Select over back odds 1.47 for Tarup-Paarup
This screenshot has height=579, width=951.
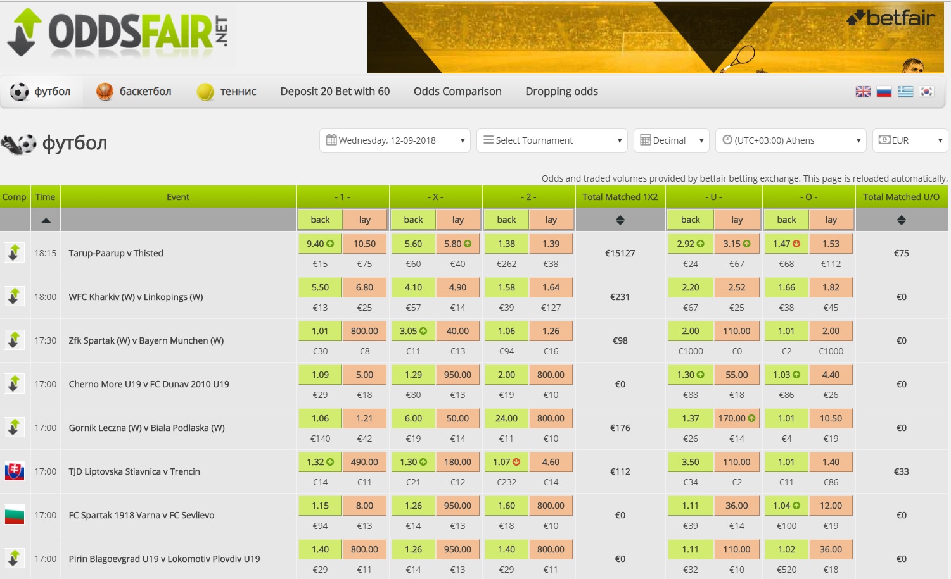click(786, 244)
